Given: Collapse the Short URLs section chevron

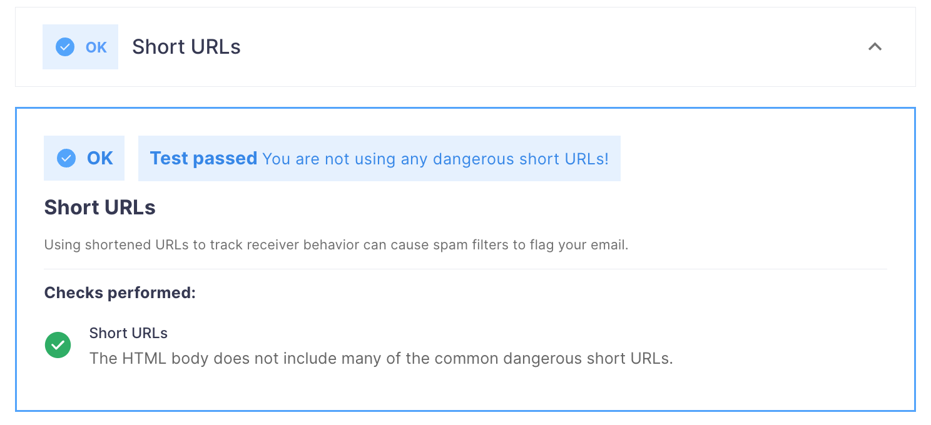Looking at the screenshot, I should coord(875,47).
